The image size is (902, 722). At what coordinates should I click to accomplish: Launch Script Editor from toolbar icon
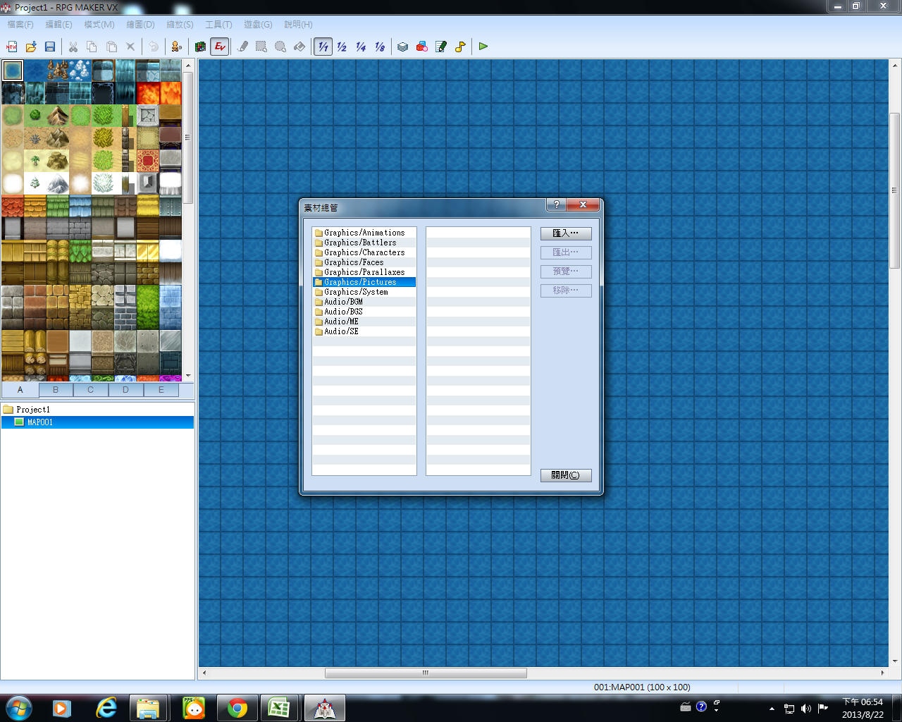441,47
